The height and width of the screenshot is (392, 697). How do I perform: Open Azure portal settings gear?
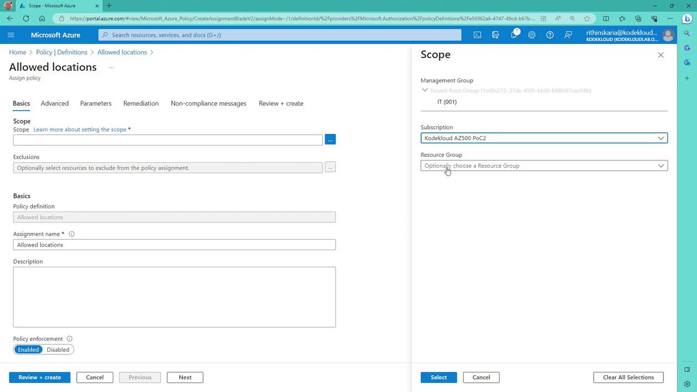tap(531, 35)
